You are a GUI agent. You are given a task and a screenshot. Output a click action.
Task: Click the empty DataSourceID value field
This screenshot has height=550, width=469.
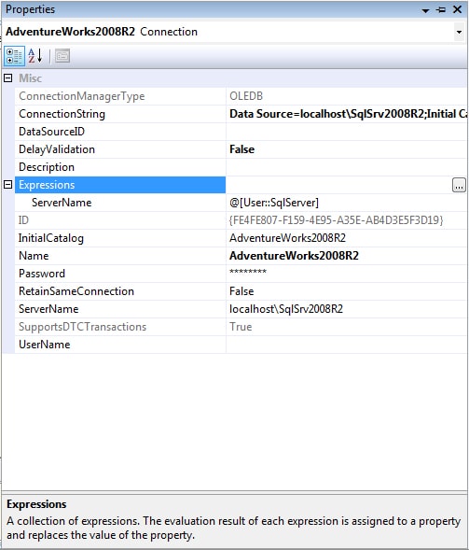[x=347, y=132]
